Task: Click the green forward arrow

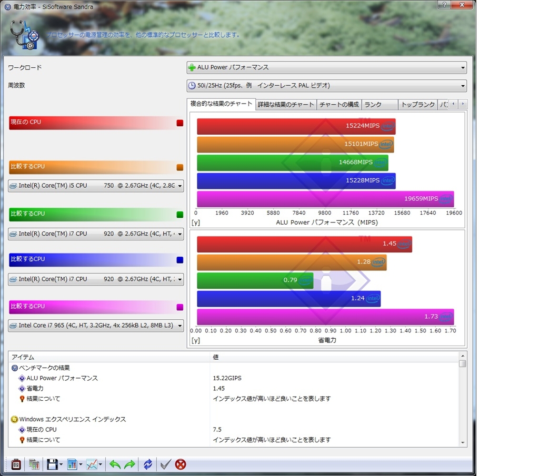Action: click(129, 464)
